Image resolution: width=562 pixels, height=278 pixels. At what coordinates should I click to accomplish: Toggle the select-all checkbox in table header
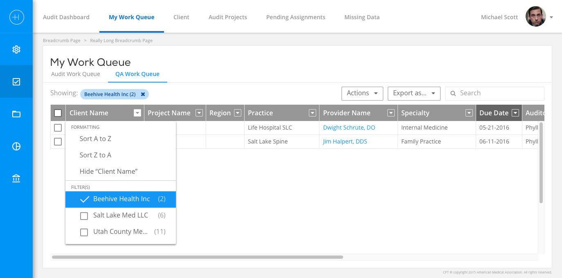58,113
